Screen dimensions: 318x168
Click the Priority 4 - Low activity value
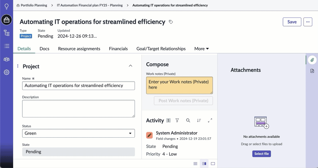(x=170, y=154)
